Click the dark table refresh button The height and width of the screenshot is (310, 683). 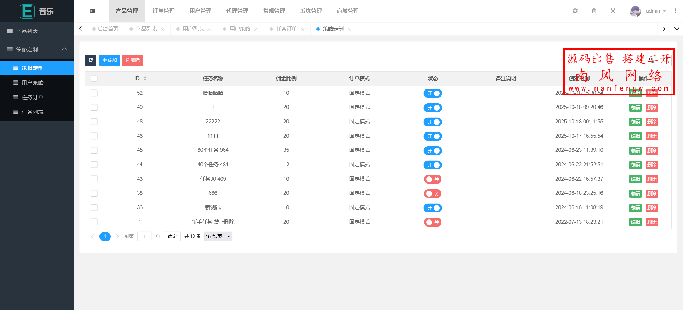pos(91,60)
